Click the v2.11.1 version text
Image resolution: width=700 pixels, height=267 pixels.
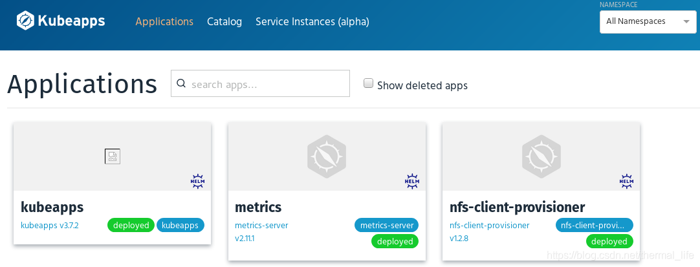[x=245, y=239]
